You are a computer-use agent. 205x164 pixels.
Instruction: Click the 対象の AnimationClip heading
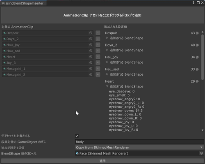coord(17,27)
